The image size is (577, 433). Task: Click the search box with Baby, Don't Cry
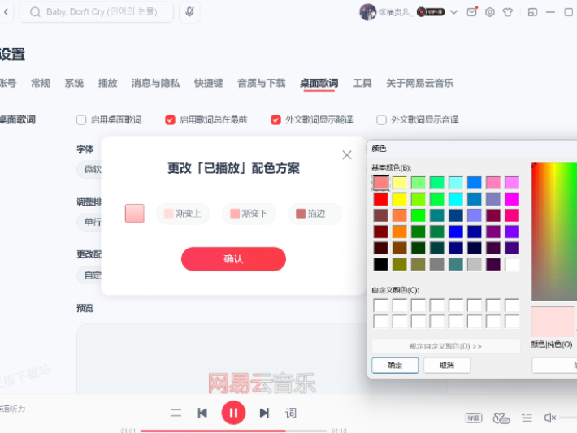click(96, 12)
